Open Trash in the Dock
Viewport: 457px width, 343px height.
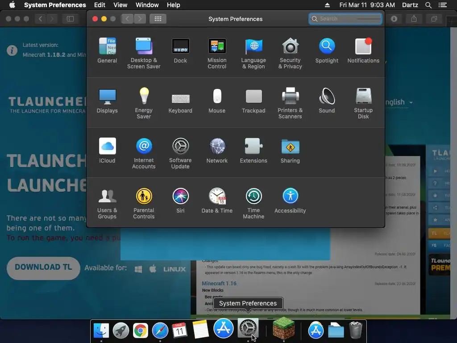point(356,330)
